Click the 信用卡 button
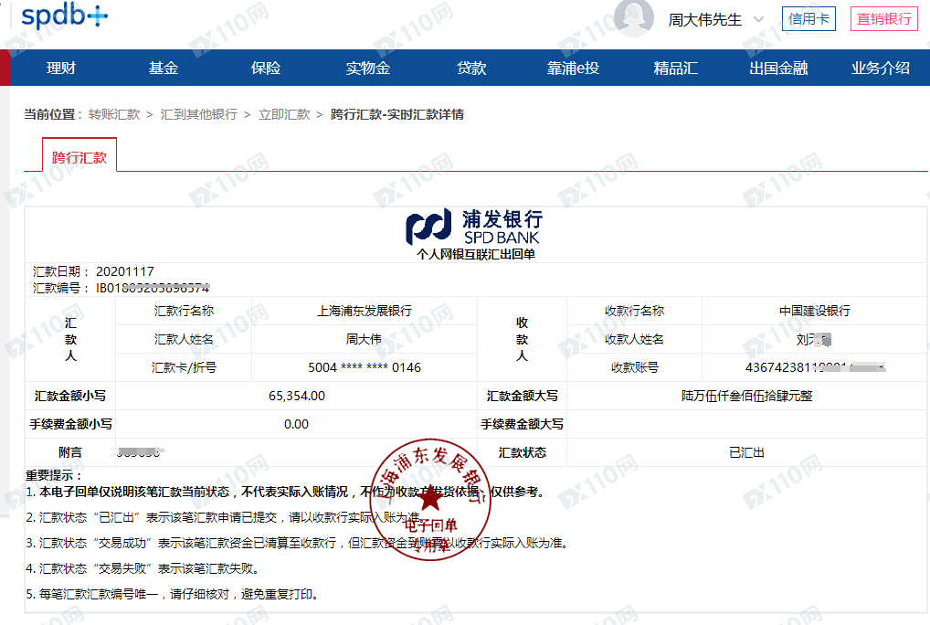 coord(808,19)
